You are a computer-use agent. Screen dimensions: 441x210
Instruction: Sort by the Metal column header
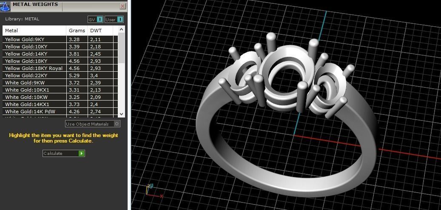pos(34,31)
